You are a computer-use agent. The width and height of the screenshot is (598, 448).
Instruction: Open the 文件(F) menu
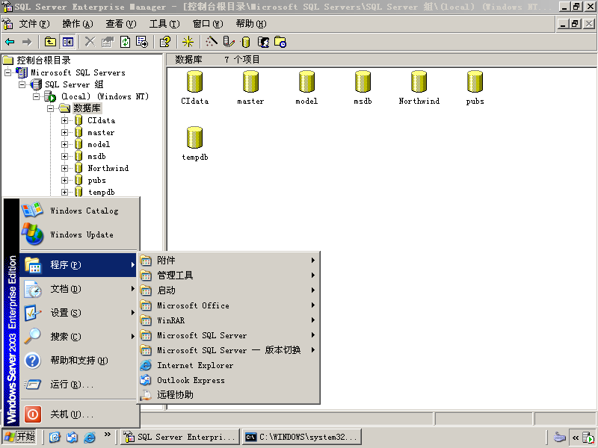[x=34, y=24]
